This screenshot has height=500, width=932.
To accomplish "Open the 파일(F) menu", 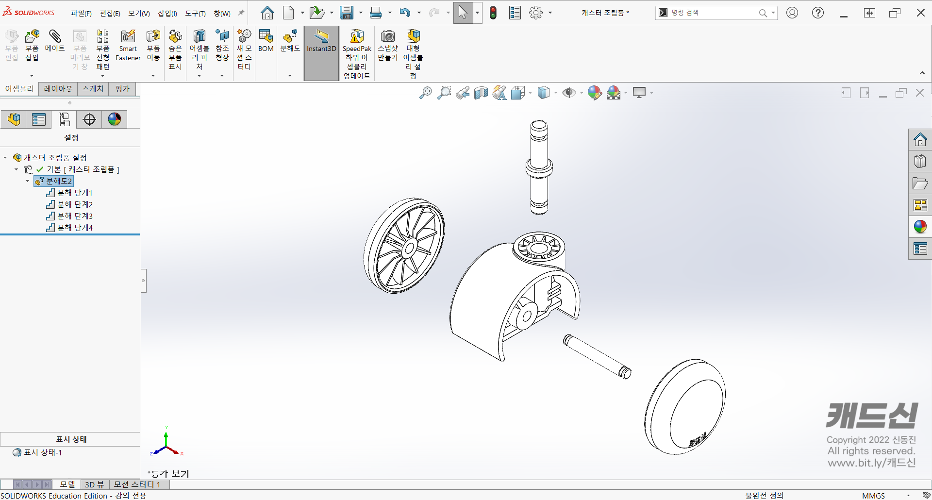I will coord(81,13).
